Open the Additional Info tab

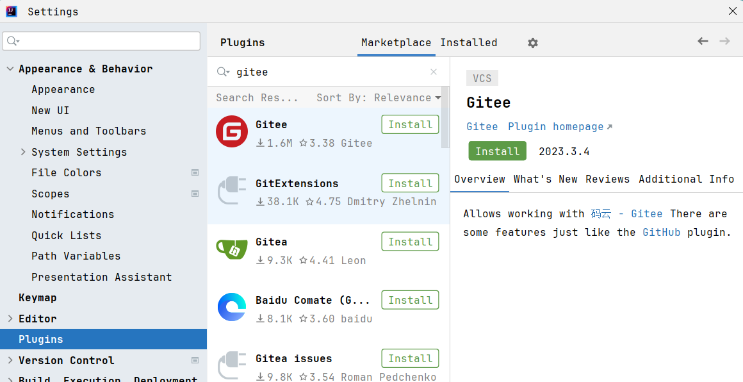(687, 179)
